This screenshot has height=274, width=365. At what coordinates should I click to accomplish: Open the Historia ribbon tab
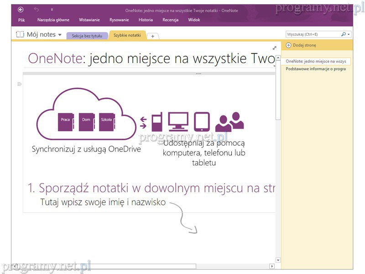tap(146, 20)
